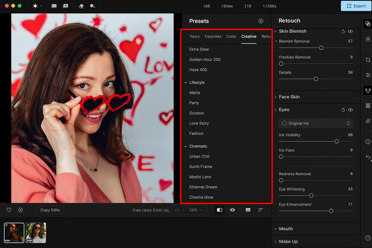The height and width of the screenshot is (248, 372).
Task: Apply the Mystic Lens preset
Action: tap(200, 177)
